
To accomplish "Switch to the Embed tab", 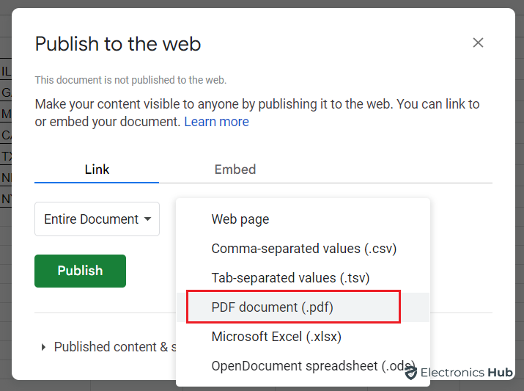I will pyautogui.click(x=235, y=169).
